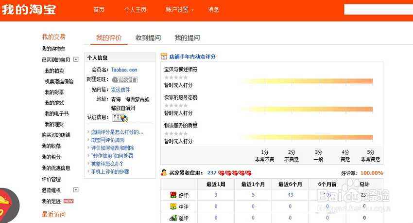Expand the 账户设置 dropdown menu
413x223 pixels.
coord(179,10)
